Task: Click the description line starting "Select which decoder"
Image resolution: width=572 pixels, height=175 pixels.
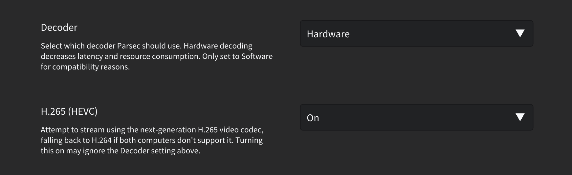Action: click(146, 46)
